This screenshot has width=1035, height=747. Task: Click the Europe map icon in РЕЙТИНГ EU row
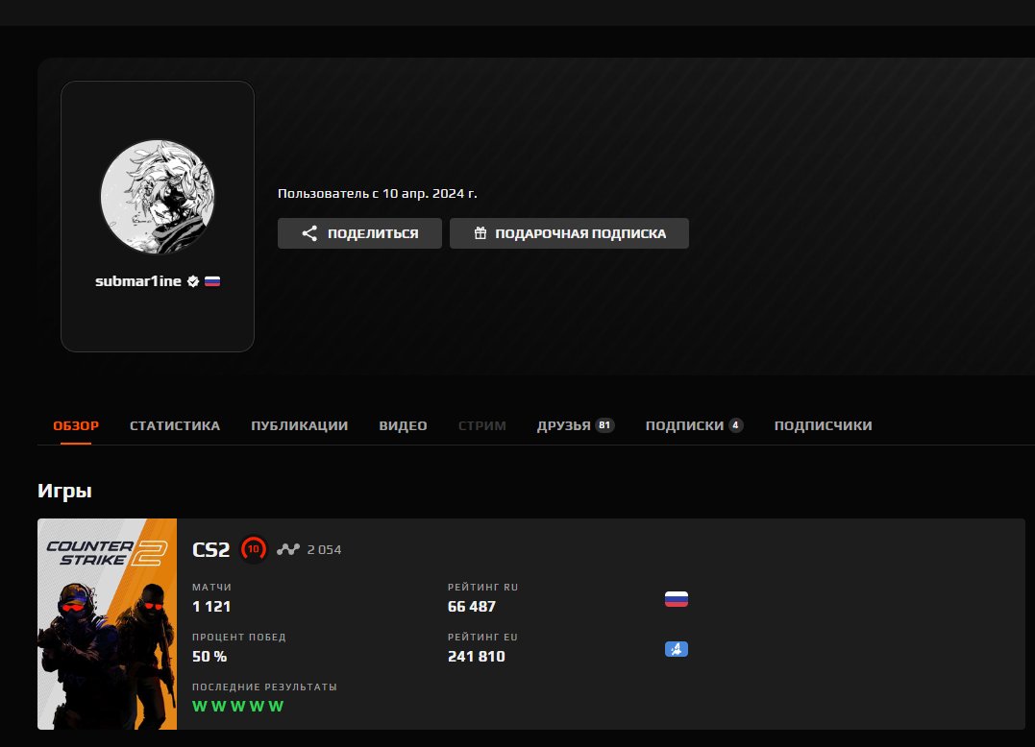(x=677, y=650)
